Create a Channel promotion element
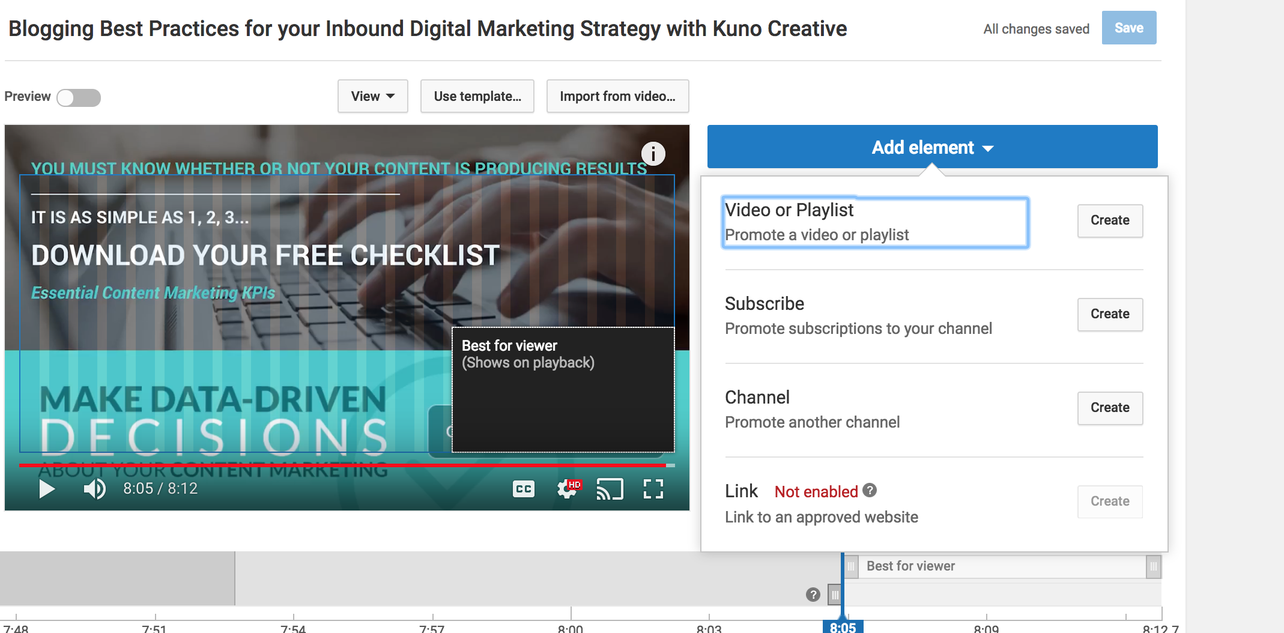The width and height of the screenshot is (1284, 633). tap(1109, 408)
